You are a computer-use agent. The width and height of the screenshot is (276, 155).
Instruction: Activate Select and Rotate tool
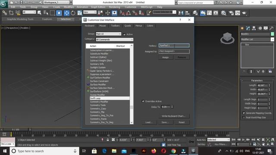point(73,13)
